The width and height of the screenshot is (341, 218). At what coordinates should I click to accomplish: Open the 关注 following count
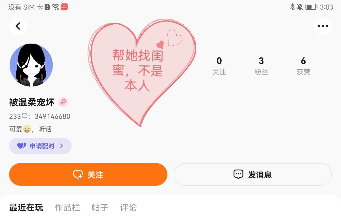point(219,66)
